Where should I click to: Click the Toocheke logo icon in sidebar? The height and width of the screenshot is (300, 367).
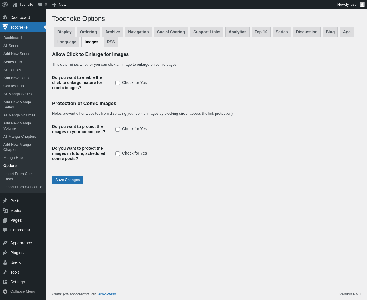click(x=5, y=27)
